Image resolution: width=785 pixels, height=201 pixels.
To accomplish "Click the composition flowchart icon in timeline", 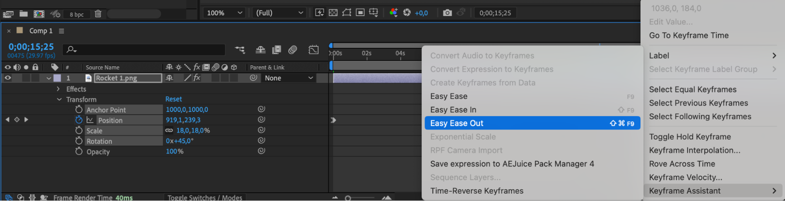I will coord(240,50).
